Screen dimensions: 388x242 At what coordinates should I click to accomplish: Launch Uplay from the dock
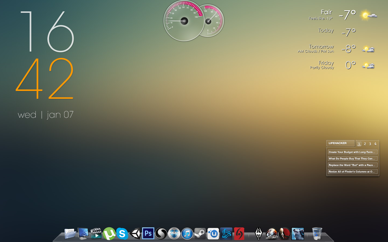(x=213, y=233)
